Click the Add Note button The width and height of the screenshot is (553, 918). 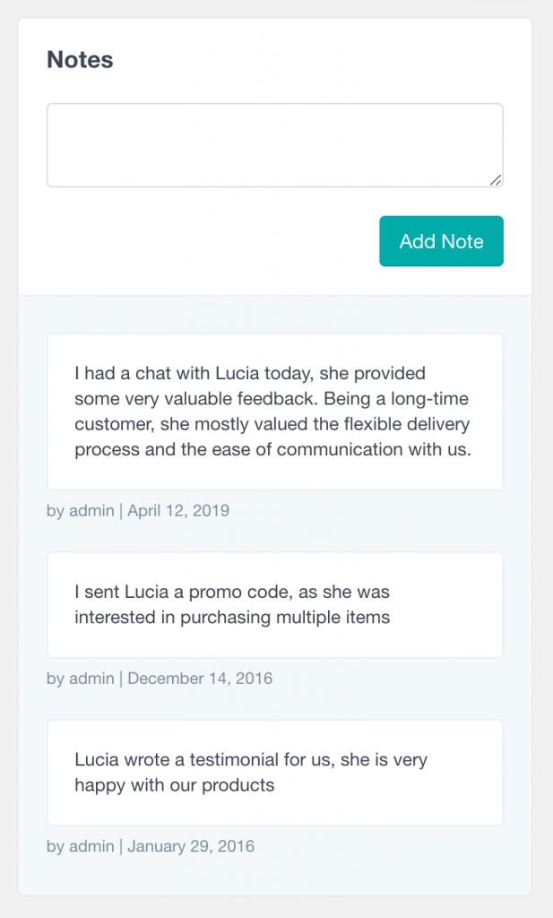[441, 241]
